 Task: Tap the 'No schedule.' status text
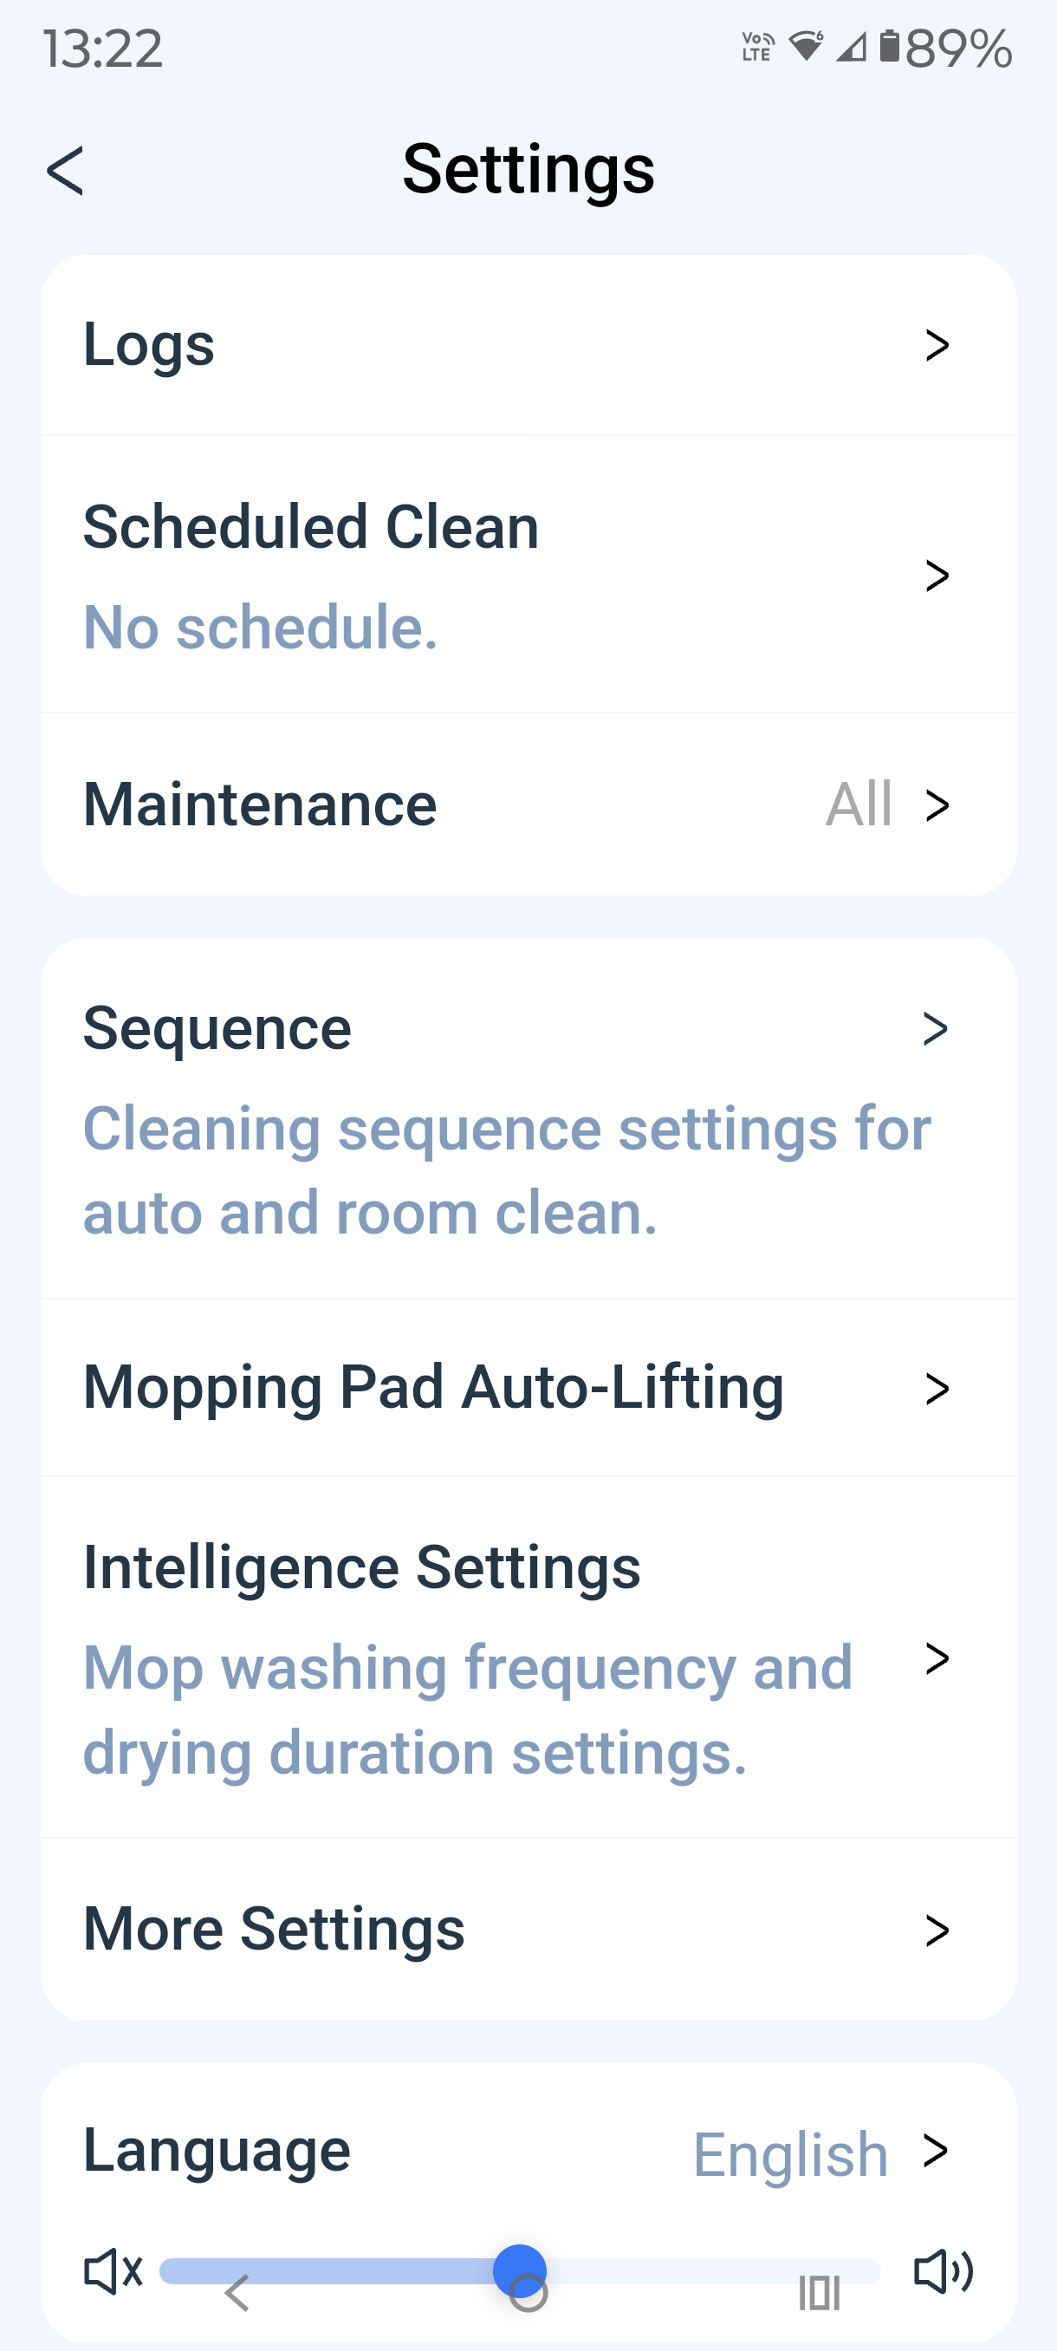tap(261, 628)
